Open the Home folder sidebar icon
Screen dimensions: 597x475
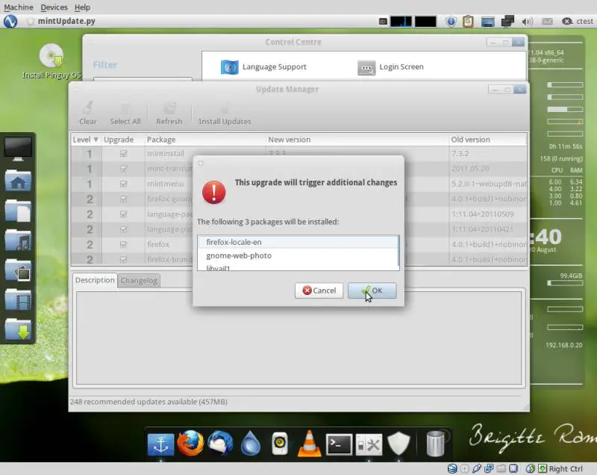[18, 180]
